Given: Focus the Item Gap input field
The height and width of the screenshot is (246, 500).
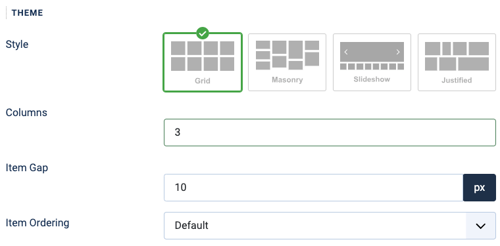Looking at the screenshot, I should click(313, 188).
